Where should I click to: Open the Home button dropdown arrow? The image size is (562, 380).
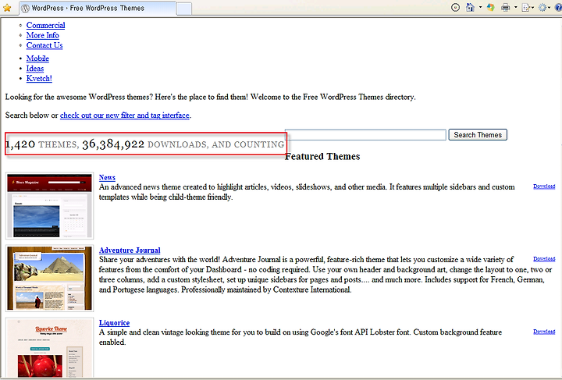[480, 7]
